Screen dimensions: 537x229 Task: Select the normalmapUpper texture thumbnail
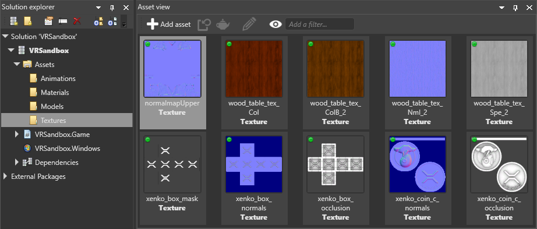click(172, 69)
